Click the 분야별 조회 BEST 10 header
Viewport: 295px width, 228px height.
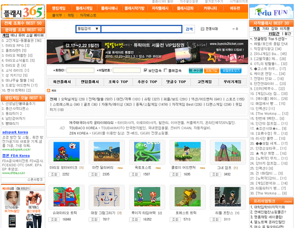tap(23, 30)
